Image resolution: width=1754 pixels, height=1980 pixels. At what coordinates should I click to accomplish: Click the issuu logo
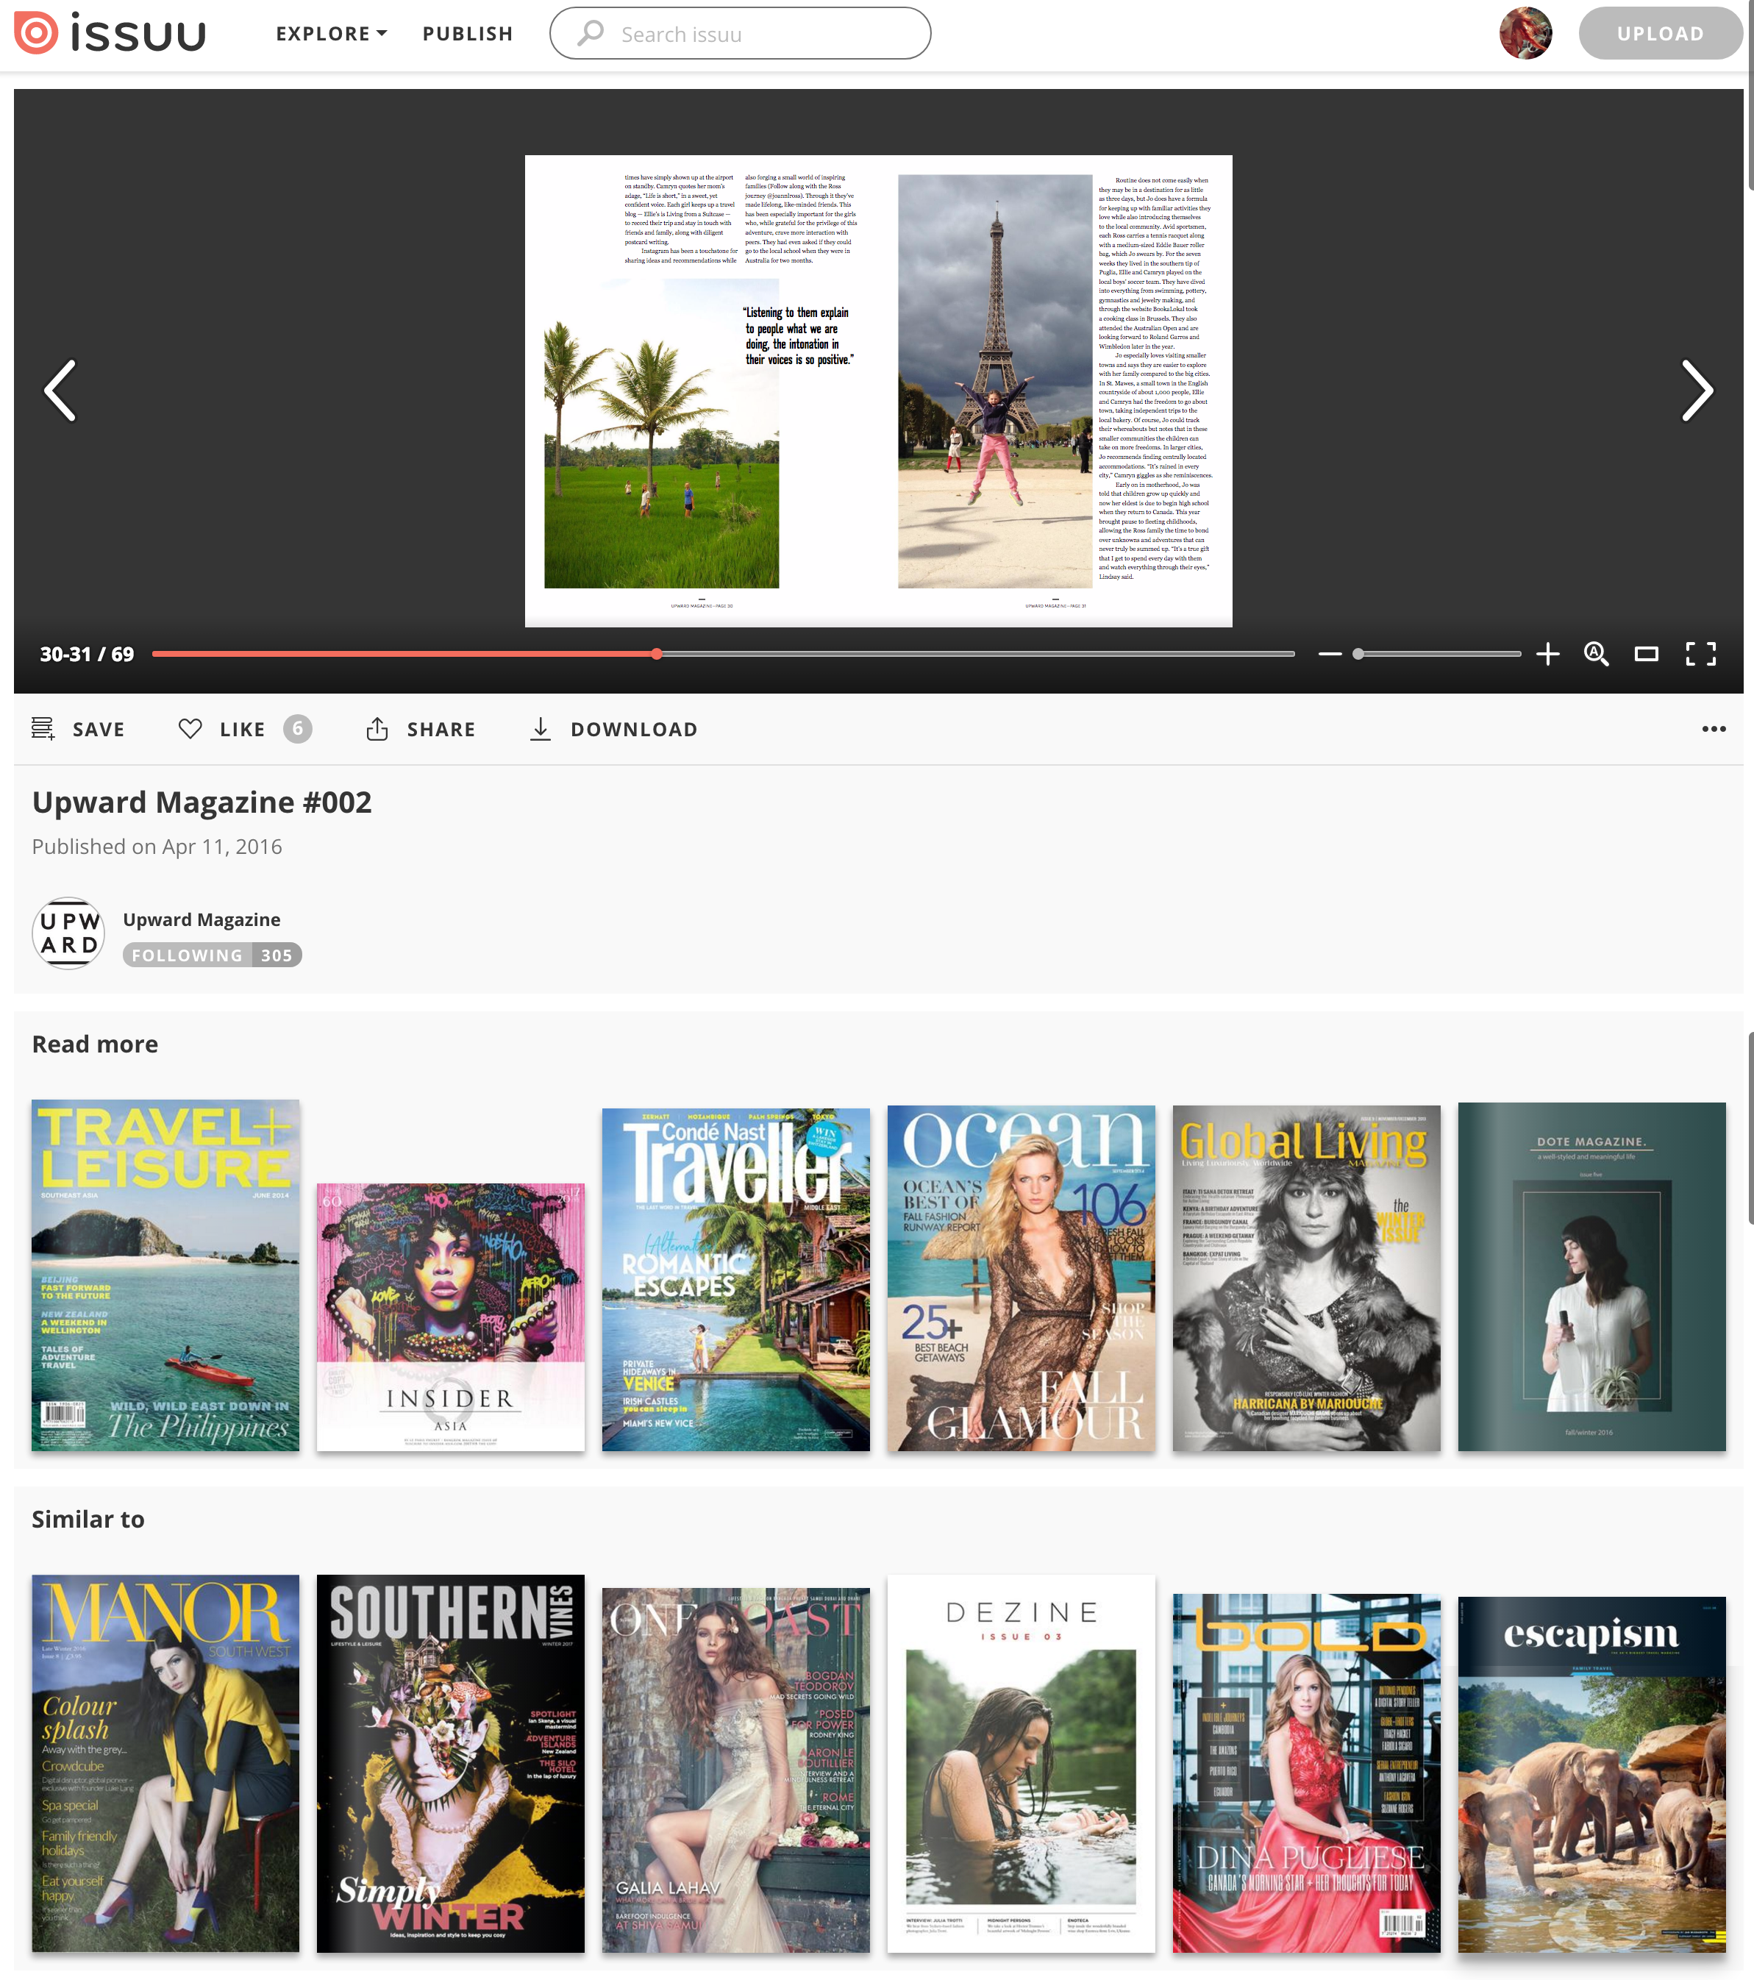110,34
